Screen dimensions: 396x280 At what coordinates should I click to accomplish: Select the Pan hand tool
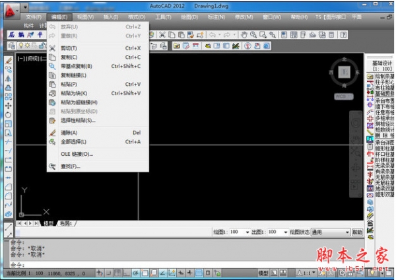(x=244, y=34)
